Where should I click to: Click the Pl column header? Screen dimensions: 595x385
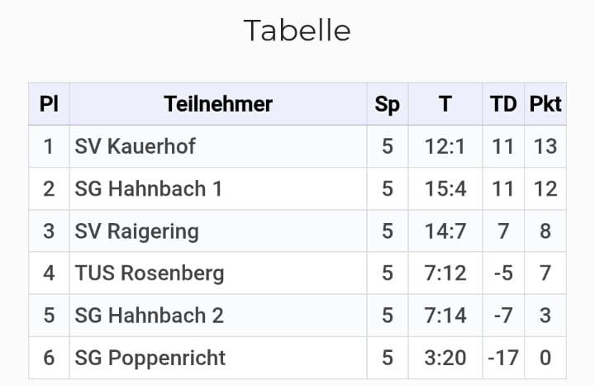[x=49, y=104]
